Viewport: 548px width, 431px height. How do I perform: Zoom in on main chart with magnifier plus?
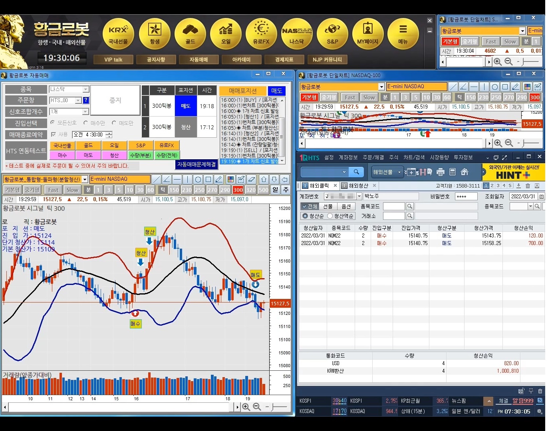pos(246,407)
